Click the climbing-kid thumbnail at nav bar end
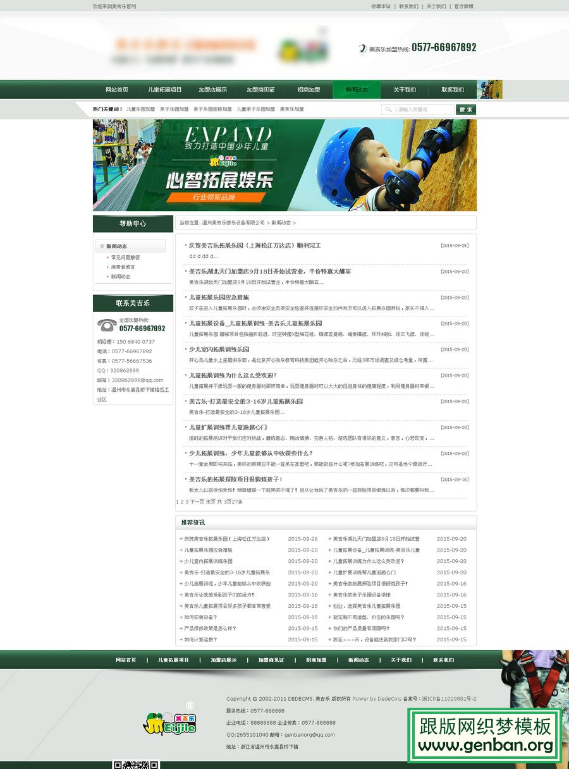This screenshot has width=569, height=769. tap(490, 89)
